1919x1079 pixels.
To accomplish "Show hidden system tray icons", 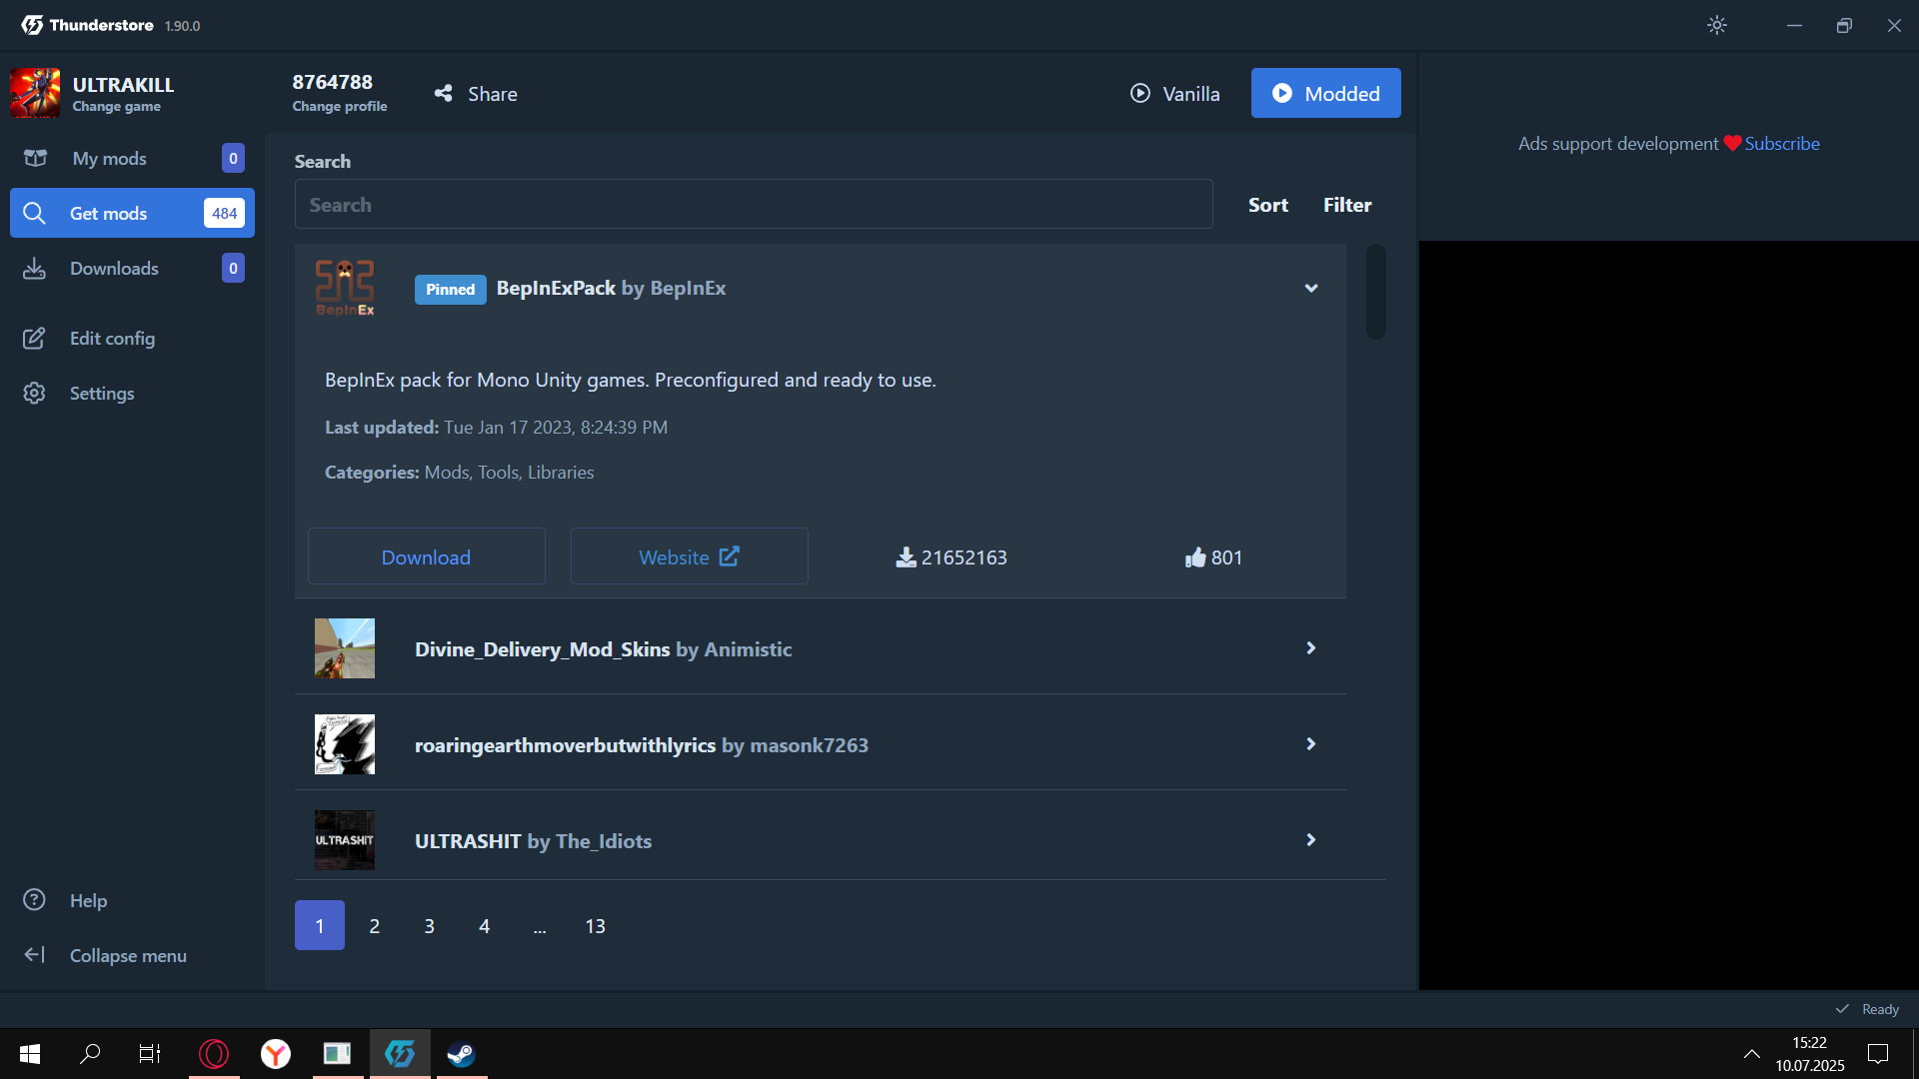I will (1752, 1054).
